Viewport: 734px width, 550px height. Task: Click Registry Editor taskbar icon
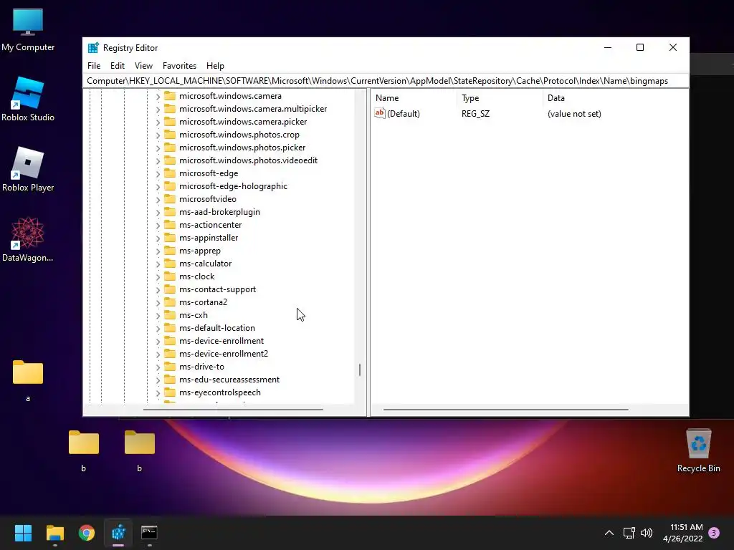pos(118,533)
